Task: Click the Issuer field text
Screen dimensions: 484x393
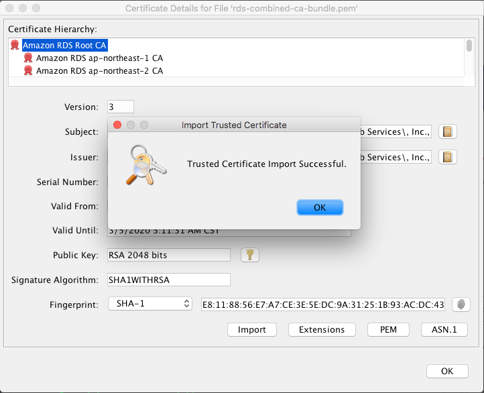Action: coord(396,157)
